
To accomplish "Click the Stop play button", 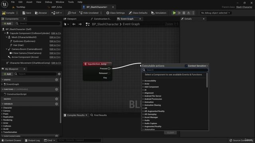I will (x=184, y=13).
